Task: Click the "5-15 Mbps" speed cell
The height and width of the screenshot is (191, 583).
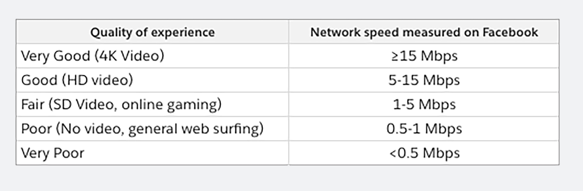Action: click(x=424, y=80)
